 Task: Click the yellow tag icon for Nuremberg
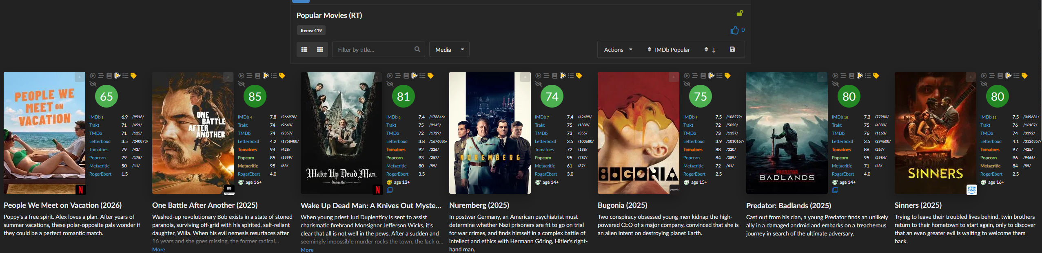coord(579,76)
